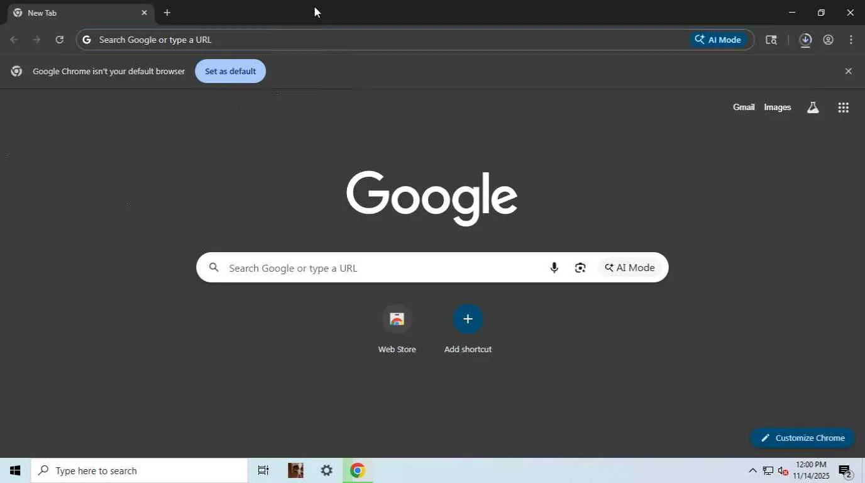The width and height of the screenshot is (865, 483).
Task: Minimize the Chrome window
Action: [792, 13]
